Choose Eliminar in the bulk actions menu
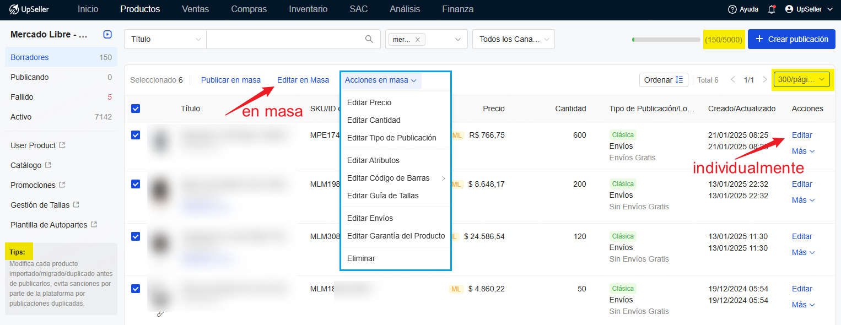The height and width of the screenshot is (325, 841). 361,258
